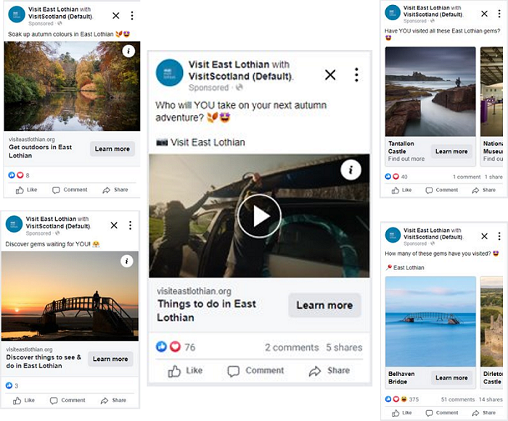Image resolution: width=508 pixels, height=421 pixels.
Task: Open the autumn lake reflection photo
Action: 72,86
